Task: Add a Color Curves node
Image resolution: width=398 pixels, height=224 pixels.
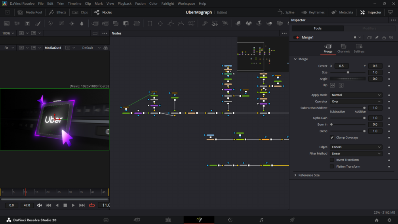Action: point(61,23)
